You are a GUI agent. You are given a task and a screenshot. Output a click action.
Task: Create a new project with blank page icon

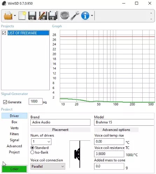click(x=22, y=15)
